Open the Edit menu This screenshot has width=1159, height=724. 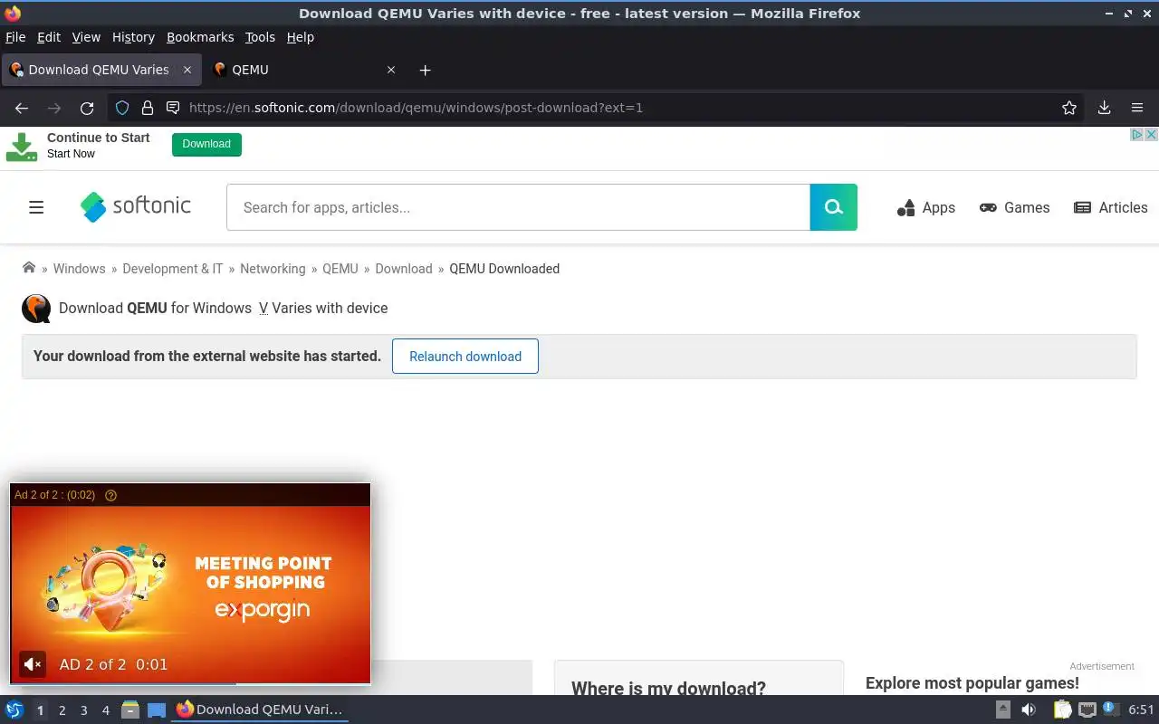(49, 37)
